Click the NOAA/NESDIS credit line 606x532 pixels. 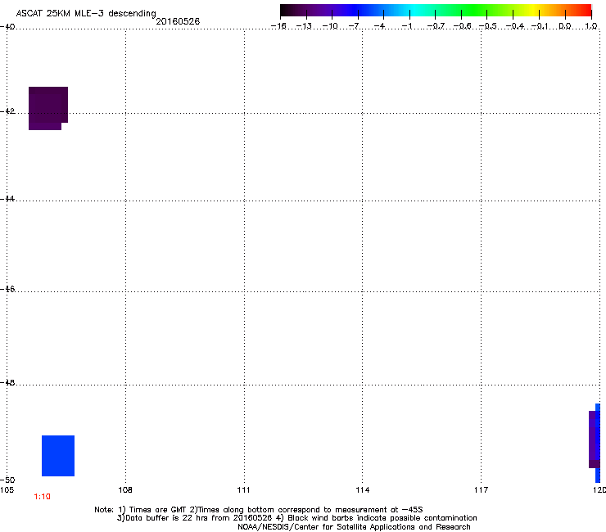pyautogui.click(x=354, y=527)
